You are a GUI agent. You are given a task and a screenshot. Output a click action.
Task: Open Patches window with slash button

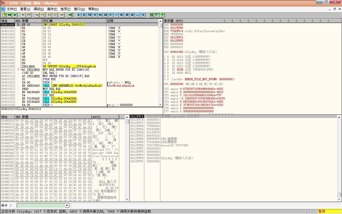tap(116, 15)
